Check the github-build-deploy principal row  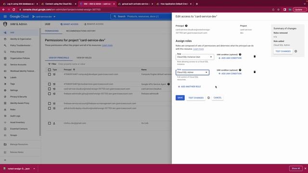coord(49,108)
